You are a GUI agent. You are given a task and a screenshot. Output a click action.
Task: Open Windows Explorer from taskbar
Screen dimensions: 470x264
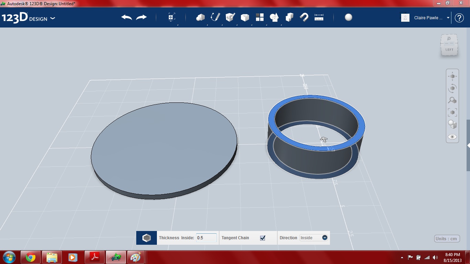coord(52,257)
